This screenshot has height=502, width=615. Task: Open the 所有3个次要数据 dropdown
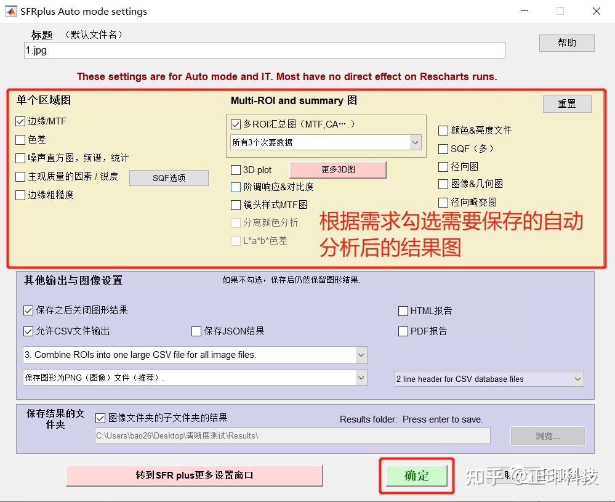414,142
